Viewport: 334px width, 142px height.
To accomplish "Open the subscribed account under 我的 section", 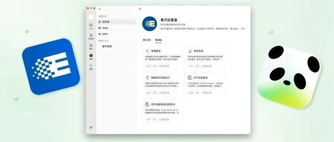I will 107,46.
